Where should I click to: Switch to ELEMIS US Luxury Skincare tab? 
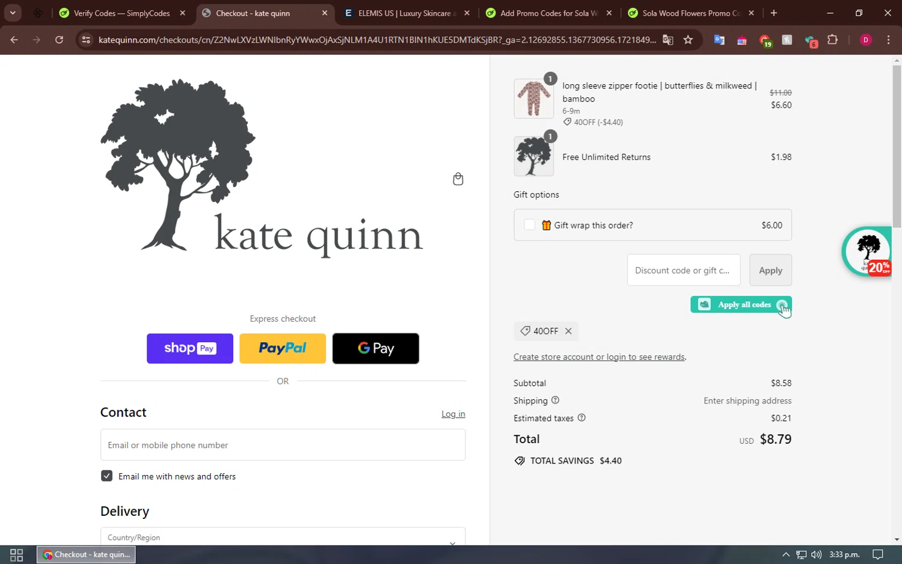coord(407,13)
